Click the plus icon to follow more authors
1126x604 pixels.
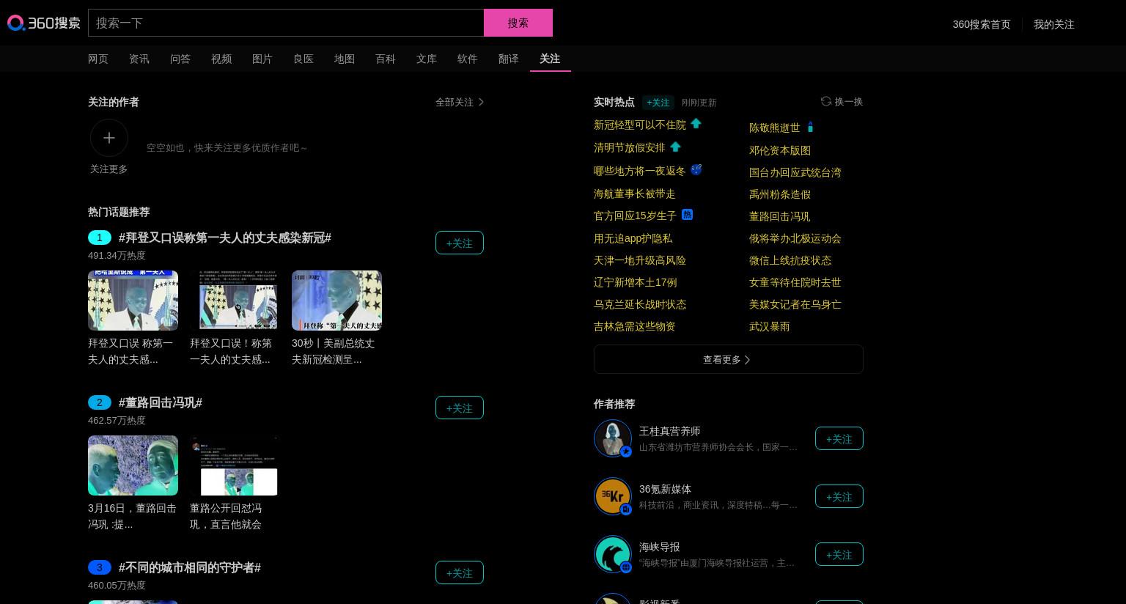[109, 138]
